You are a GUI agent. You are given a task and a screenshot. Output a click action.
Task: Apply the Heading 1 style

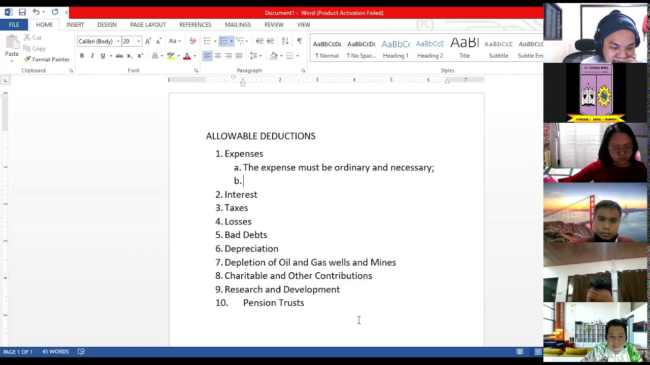(396, 49)
